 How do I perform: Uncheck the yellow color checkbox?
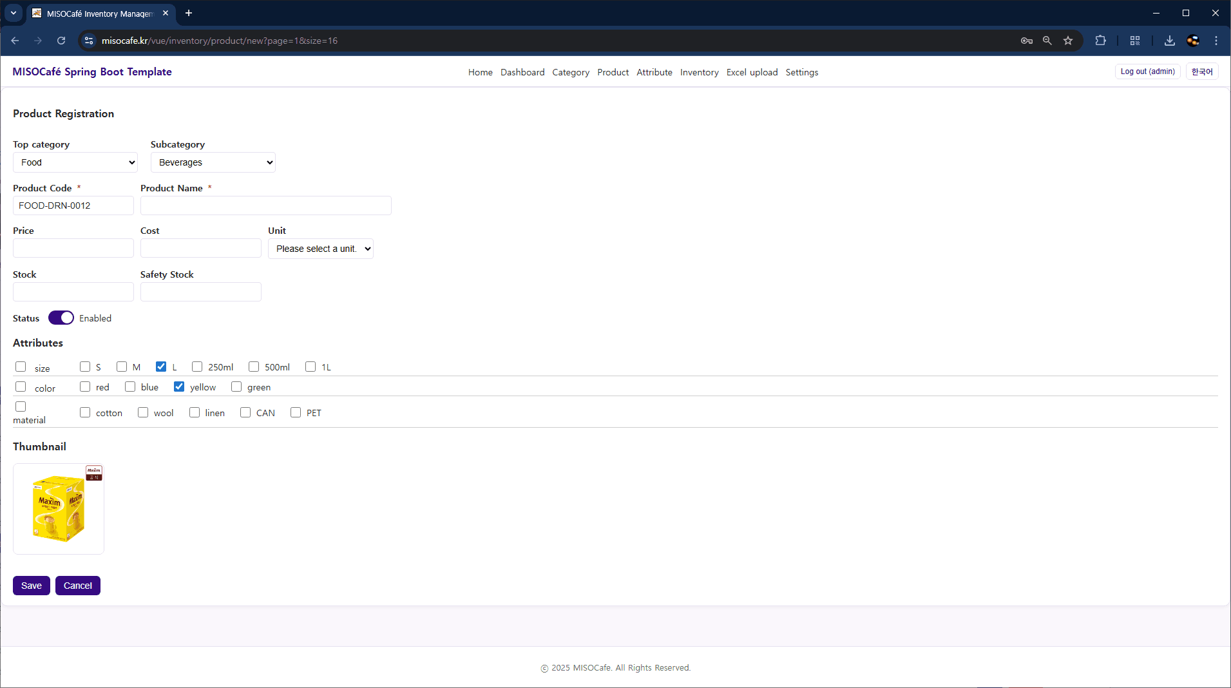179,387
